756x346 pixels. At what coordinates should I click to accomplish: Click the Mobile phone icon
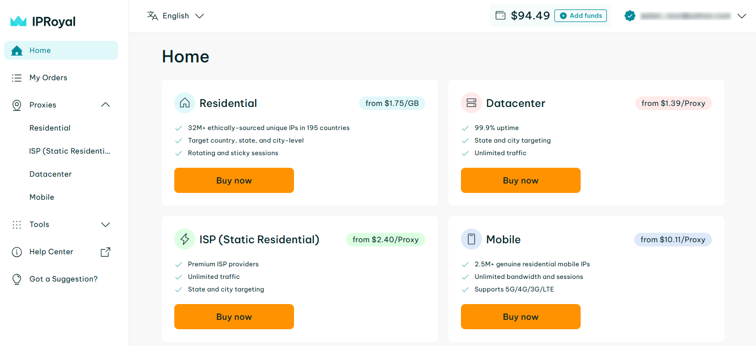click(x=471, y=240)
